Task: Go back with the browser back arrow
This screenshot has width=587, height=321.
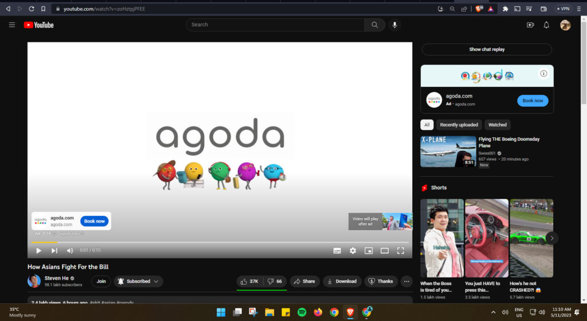Action: click(x=8, y=9)
